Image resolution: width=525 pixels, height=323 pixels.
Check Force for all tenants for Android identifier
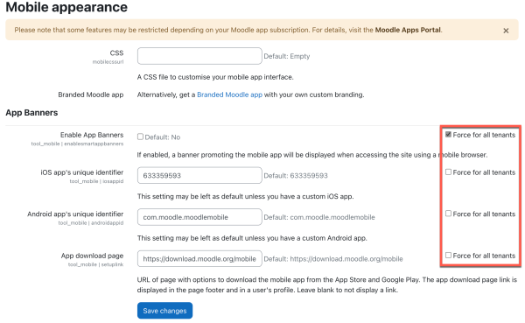448,214
